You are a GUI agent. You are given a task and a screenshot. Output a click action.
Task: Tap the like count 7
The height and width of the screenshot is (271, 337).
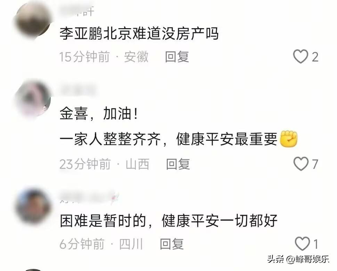315,164
